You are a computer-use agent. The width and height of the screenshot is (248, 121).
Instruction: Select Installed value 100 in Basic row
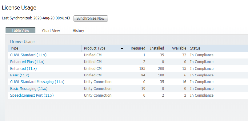pyautogui.click(x=161, y=75)
